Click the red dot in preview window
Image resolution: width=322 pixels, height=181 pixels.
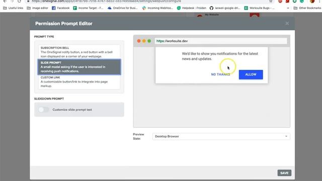pos(139,41)
